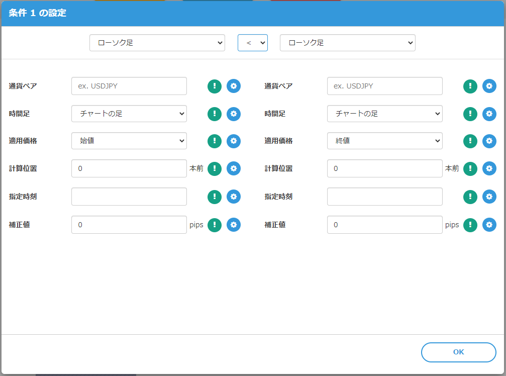Open the comparison operator dropdown showing <
The height and width of the screenshot is (376, 506).
[253, 43]
